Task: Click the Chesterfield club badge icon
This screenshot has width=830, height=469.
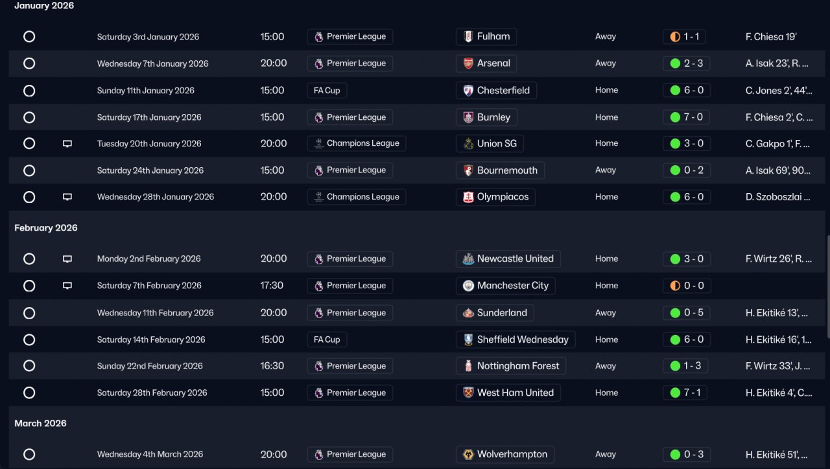Action: tap(468, 91)
